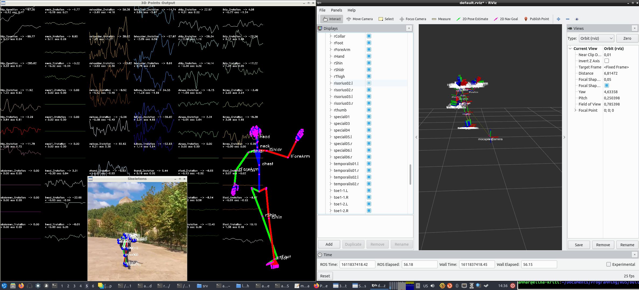Select the Focus Camera tool
Screen dimensions: 639x290
coord(413,19)
